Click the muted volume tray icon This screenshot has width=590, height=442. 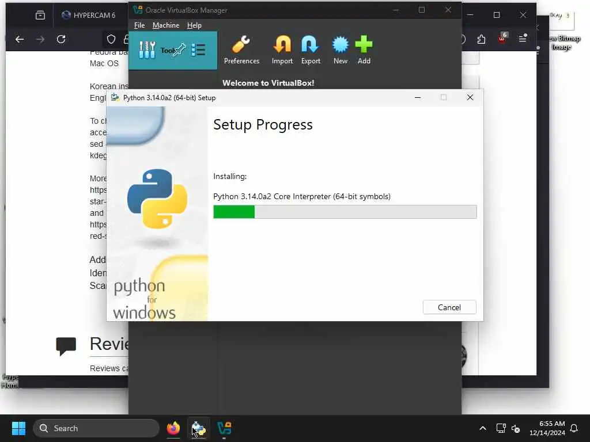click(516, 428)
